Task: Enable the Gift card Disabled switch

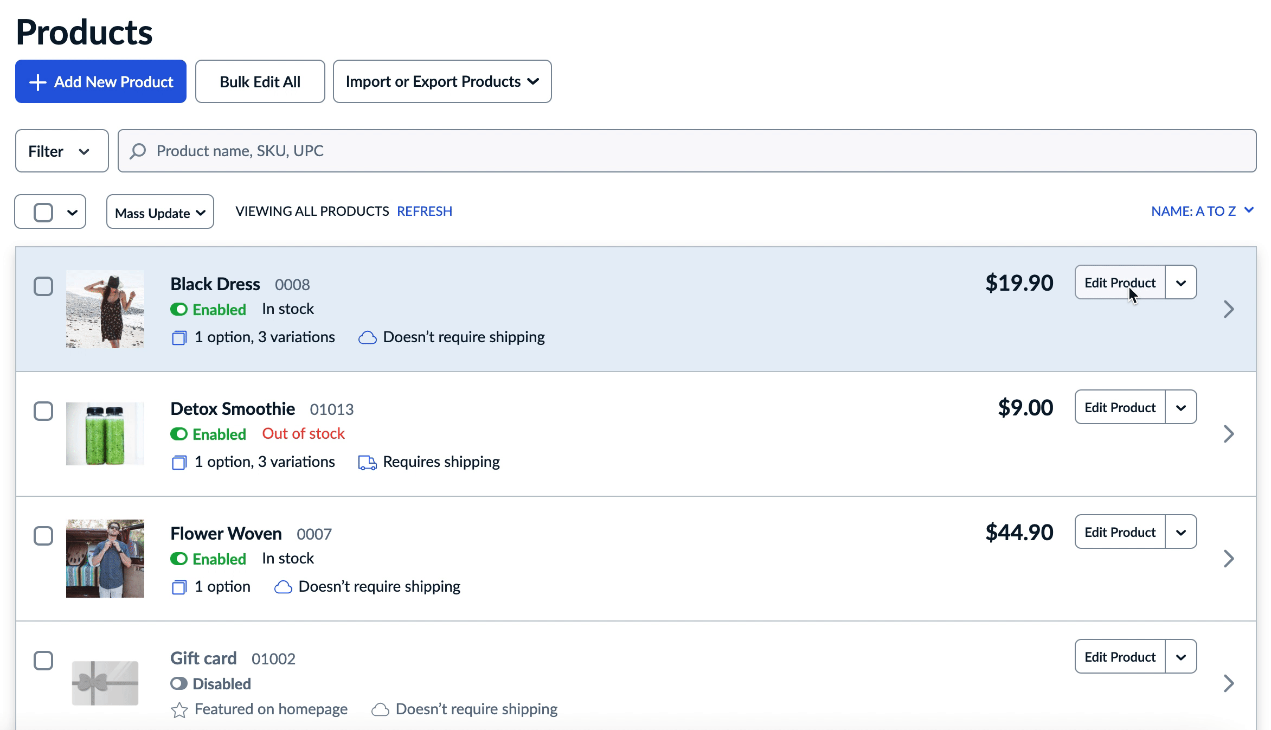Action: tap(179, 684)
